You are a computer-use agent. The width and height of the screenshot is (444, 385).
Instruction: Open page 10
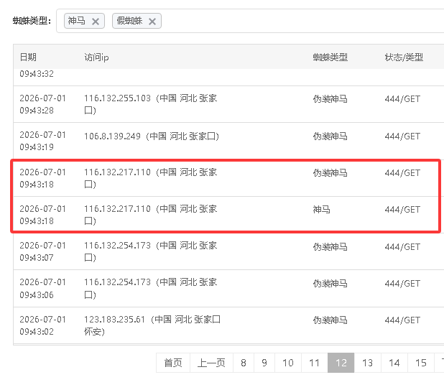(x=288, y=363)
